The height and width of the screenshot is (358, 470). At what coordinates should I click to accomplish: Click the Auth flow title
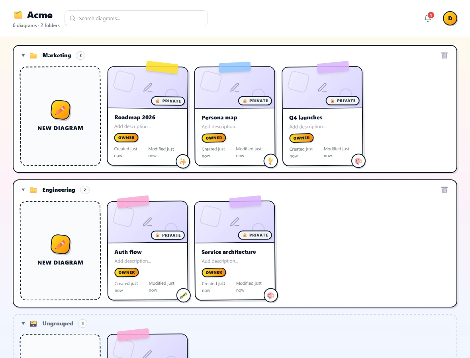(128, 252)
